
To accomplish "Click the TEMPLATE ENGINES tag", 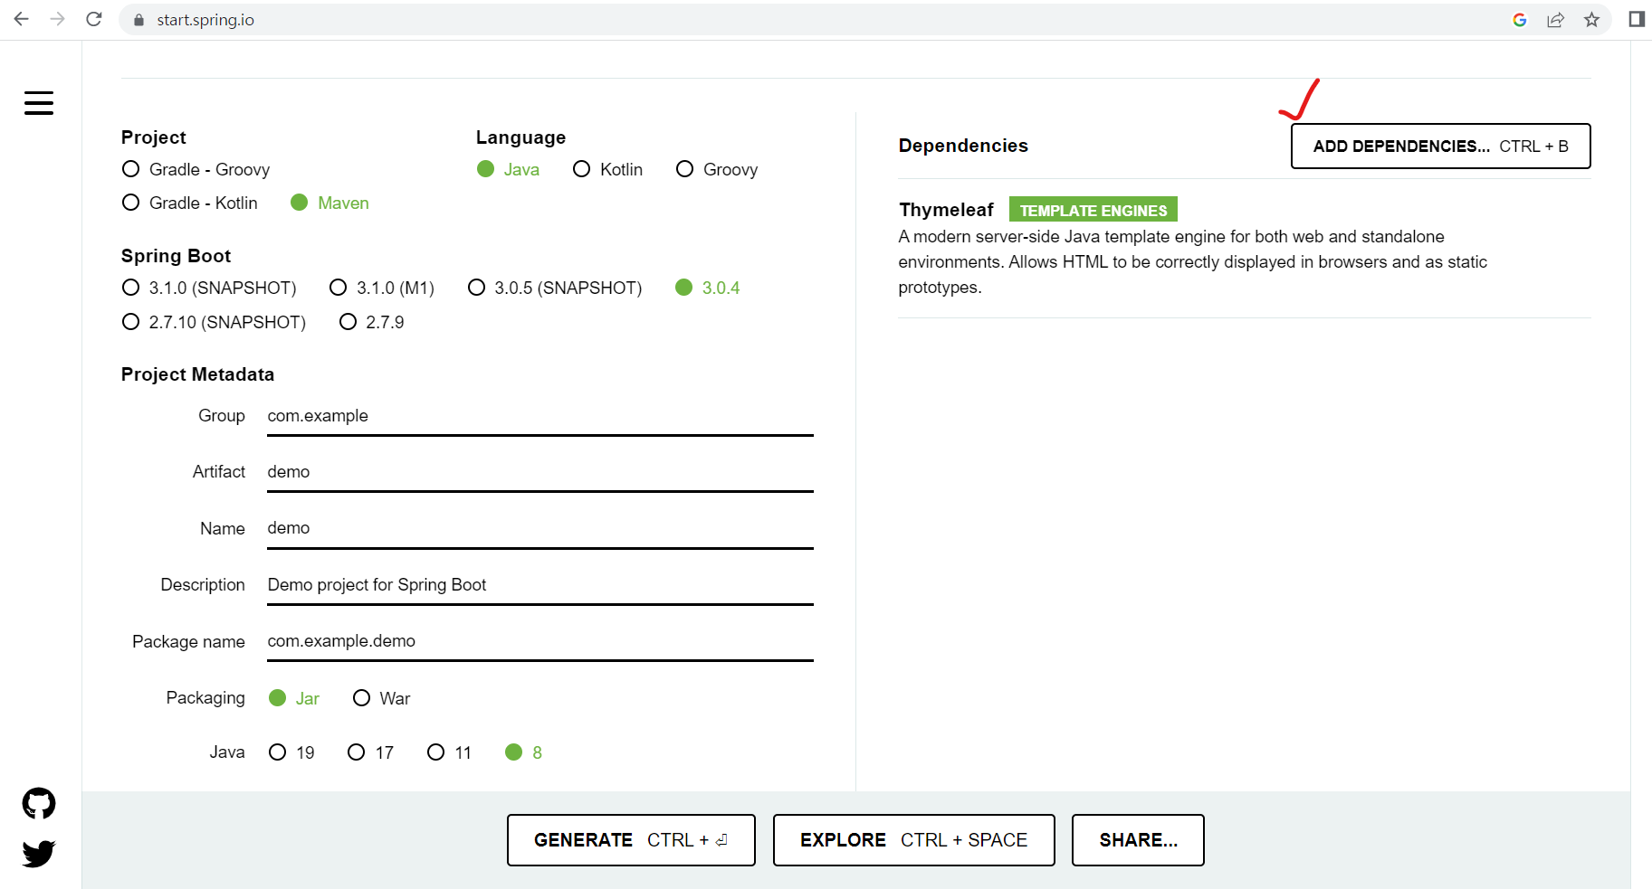I will point(1093,210).
